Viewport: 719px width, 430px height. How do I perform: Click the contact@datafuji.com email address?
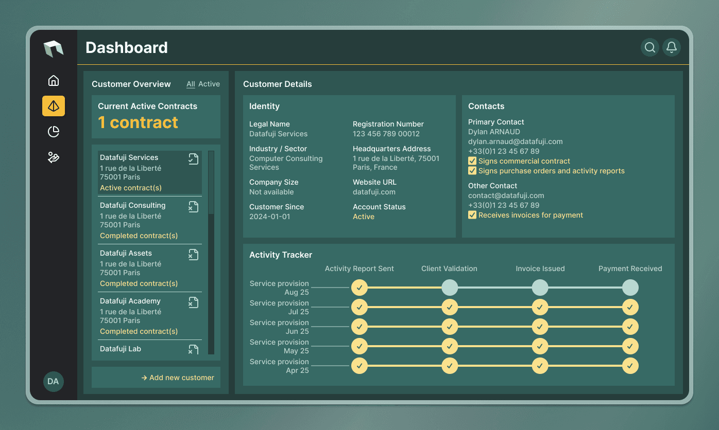[506, 195]
